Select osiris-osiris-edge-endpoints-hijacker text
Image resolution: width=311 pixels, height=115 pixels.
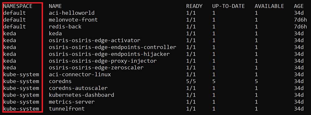pyautogui.click(x=109, y=54)
